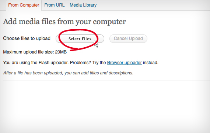The height and width of the screenshot is (133, 210).
Task: Click the red hand-drawn circle tail stroke
Action: 74,49
